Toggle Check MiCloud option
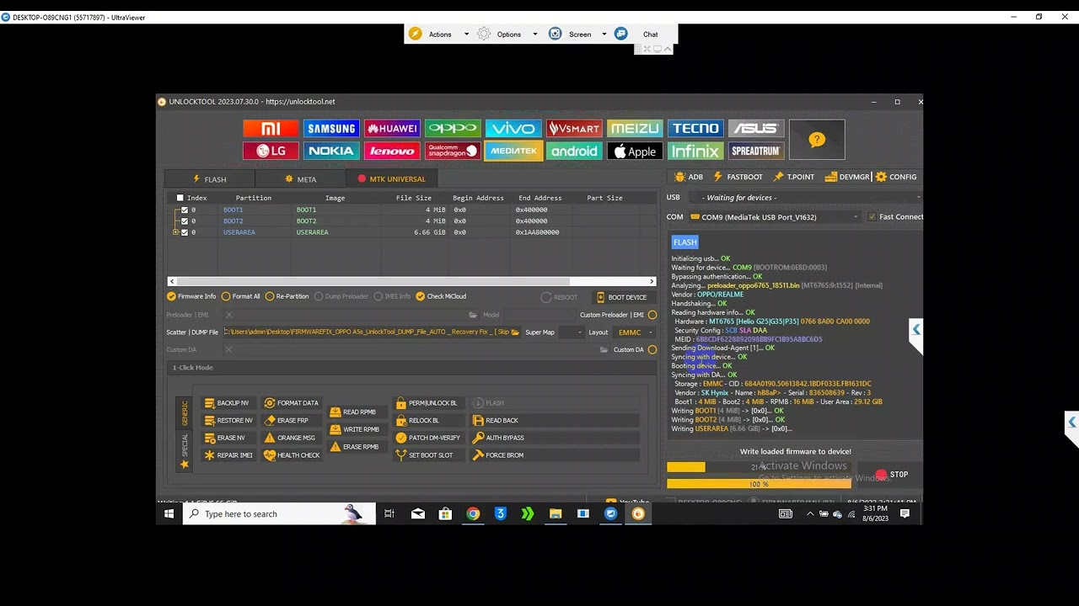This screenshot has width=1079, height=606. (x=441, y=296)
